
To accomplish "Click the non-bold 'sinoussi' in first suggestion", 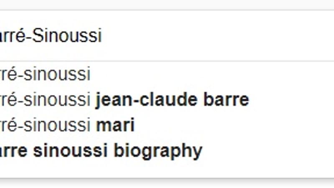I will point(57,74).
